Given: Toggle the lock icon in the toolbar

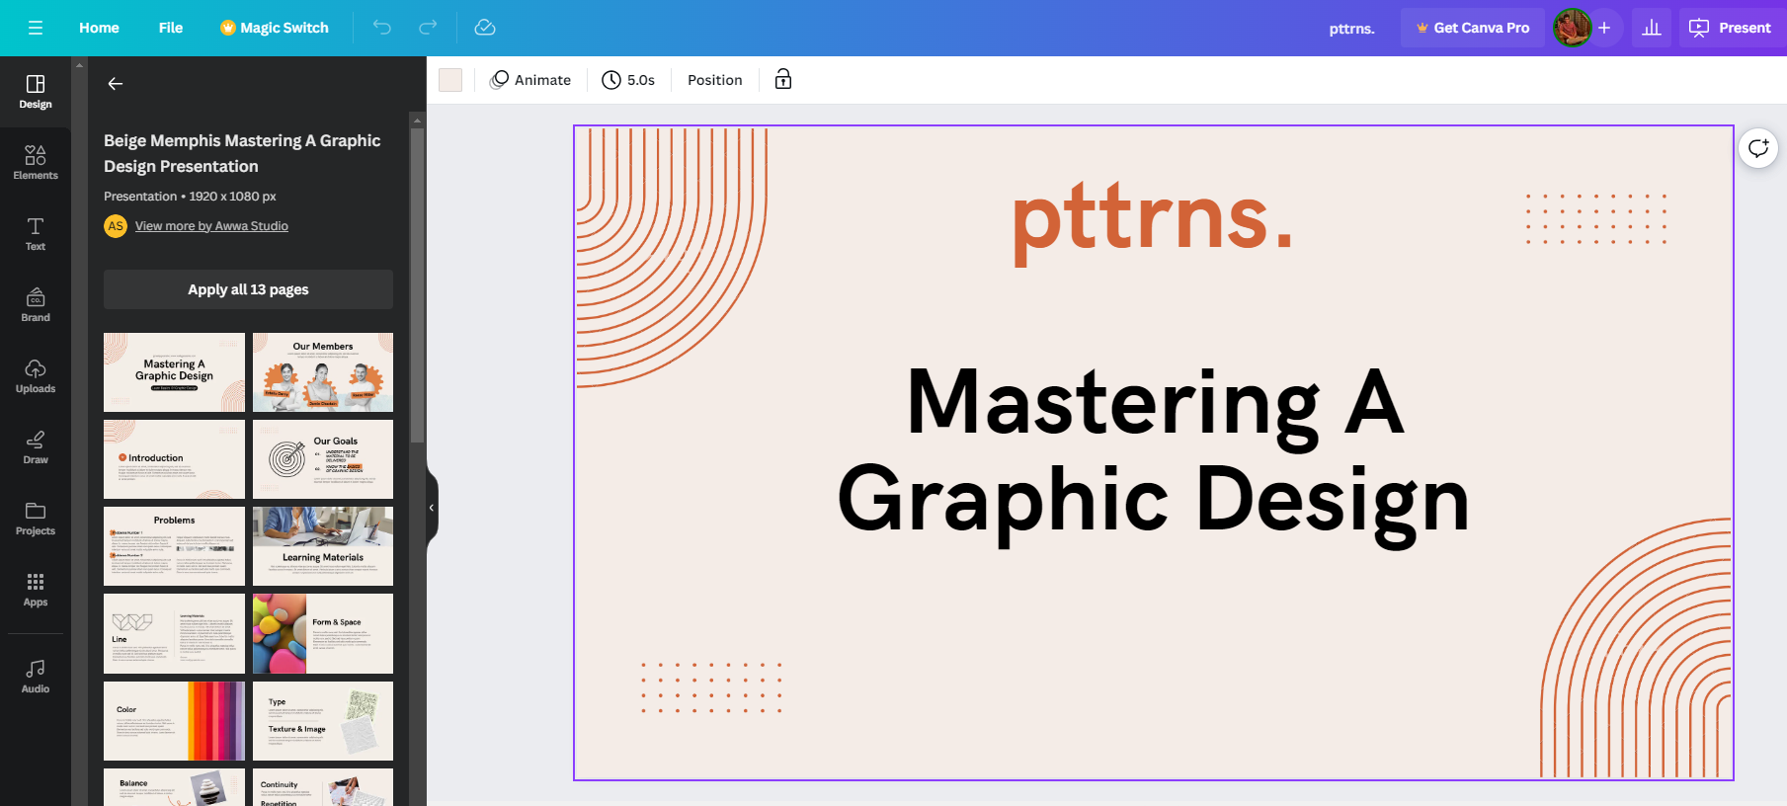Looking at the screenshot, I should pos(783,80).
